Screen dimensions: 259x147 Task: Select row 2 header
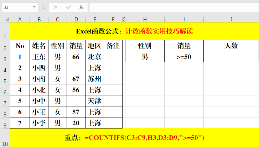pos(5,46)
